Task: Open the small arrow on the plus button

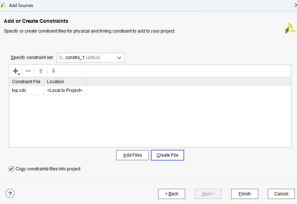Action: click(18, 74)
